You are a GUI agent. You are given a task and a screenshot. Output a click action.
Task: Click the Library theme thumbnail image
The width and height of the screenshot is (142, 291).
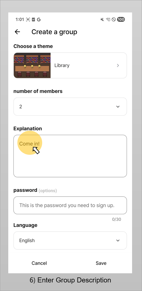[x=32, y=65]
